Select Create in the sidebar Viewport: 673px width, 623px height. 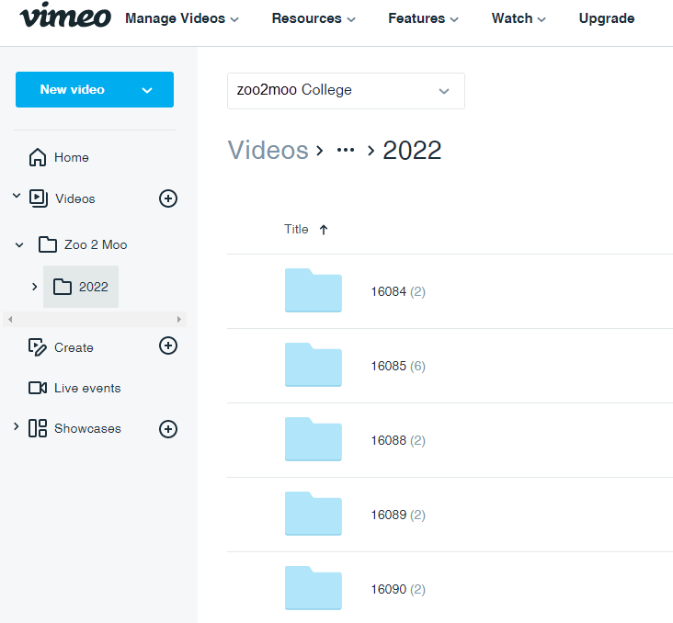click(74, 347)
